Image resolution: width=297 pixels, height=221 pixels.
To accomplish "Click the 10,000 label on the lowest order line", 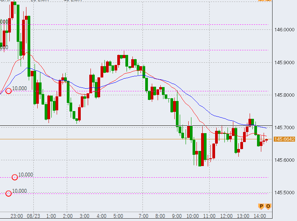I will (19, 191).
